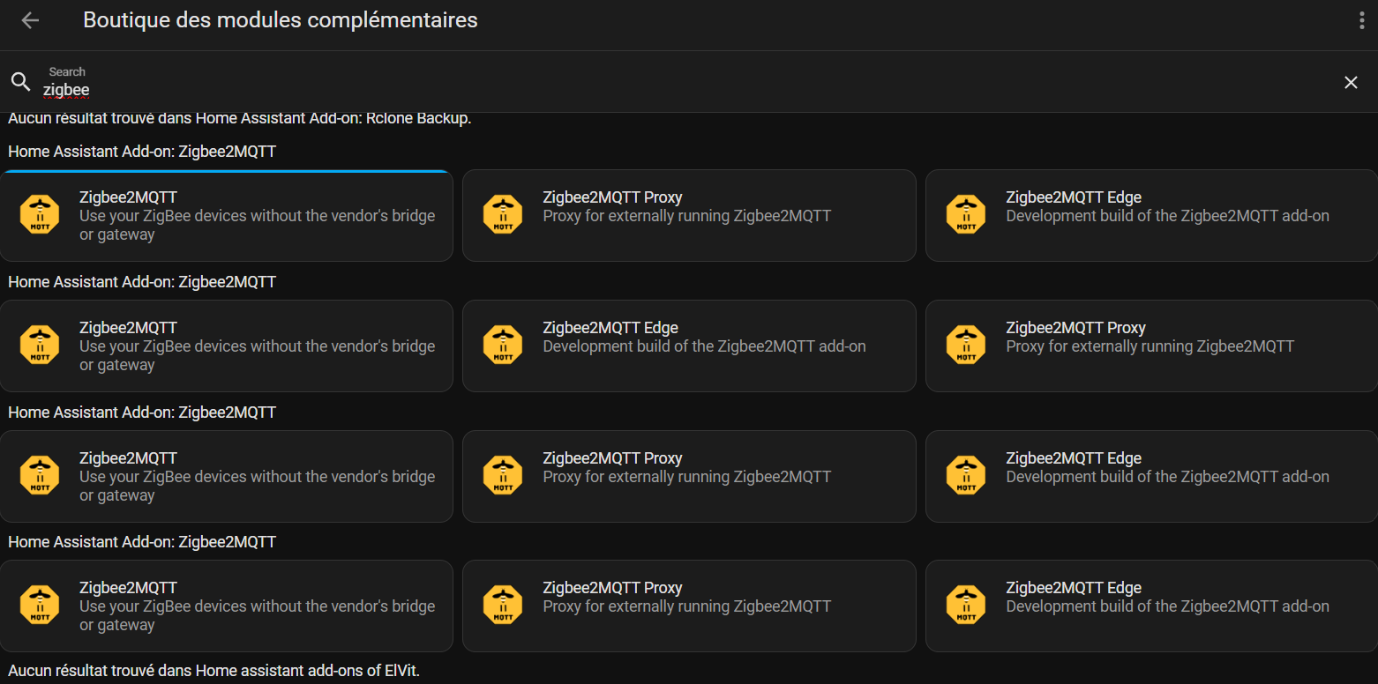The width and height of the screenshot is (1378, 684).
Task: Click "Development build" description in last section
Action: click(x=1167, y=606)
